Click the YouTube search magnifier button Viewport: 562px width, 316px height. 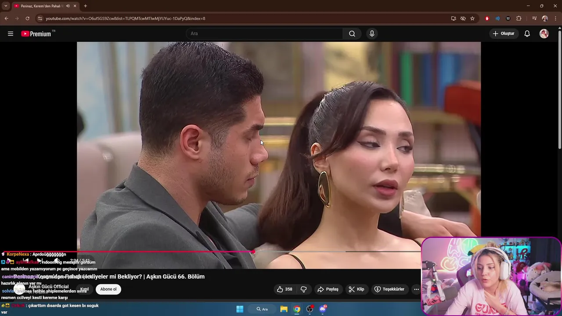click(x=352, y=34)
